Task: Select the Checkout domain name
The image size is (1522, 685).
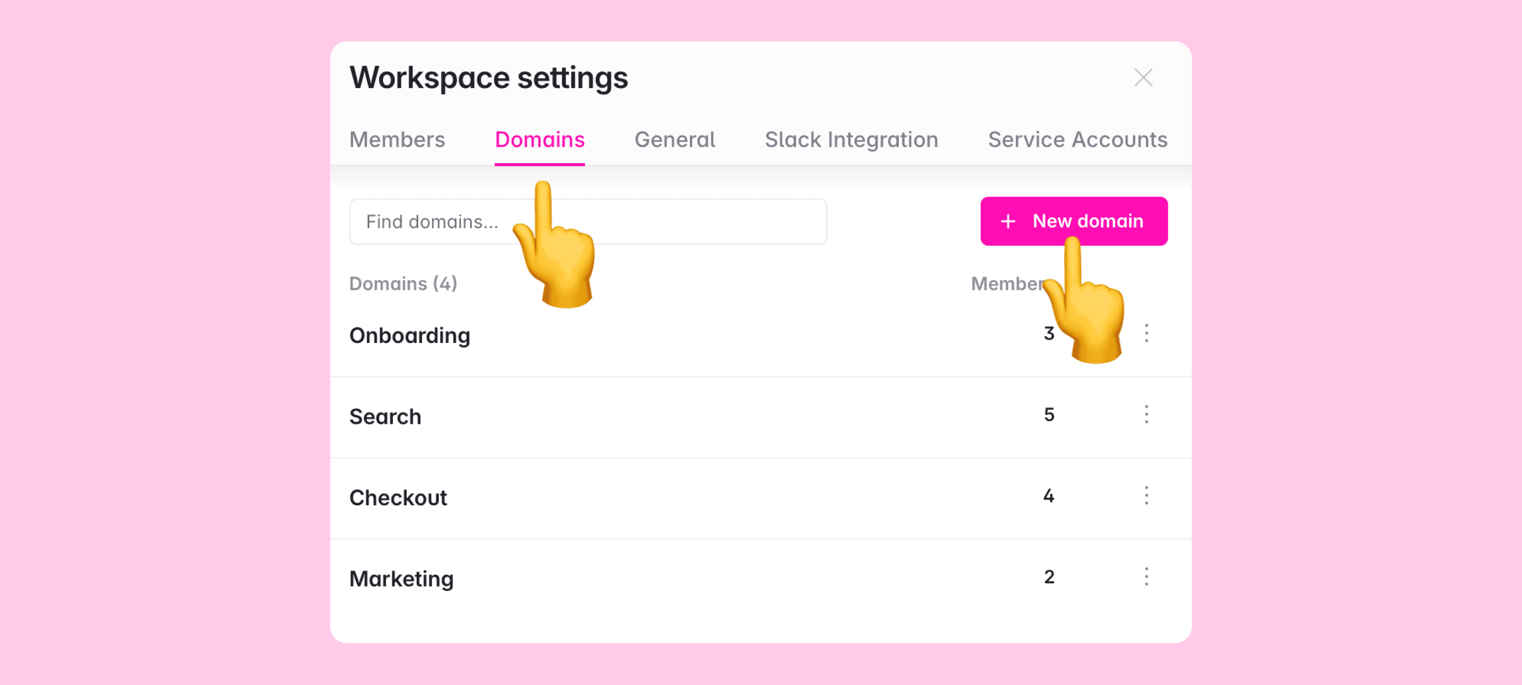Action: 398,497
